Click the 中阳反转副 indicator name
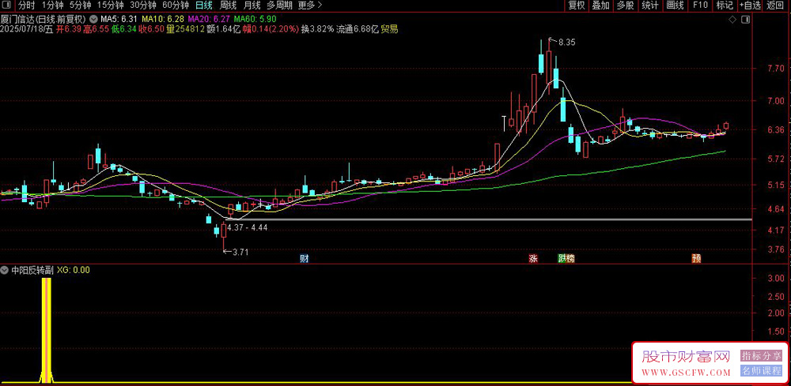Image resolution: width=791 pixels, height=386 pixels. (32, 270)
